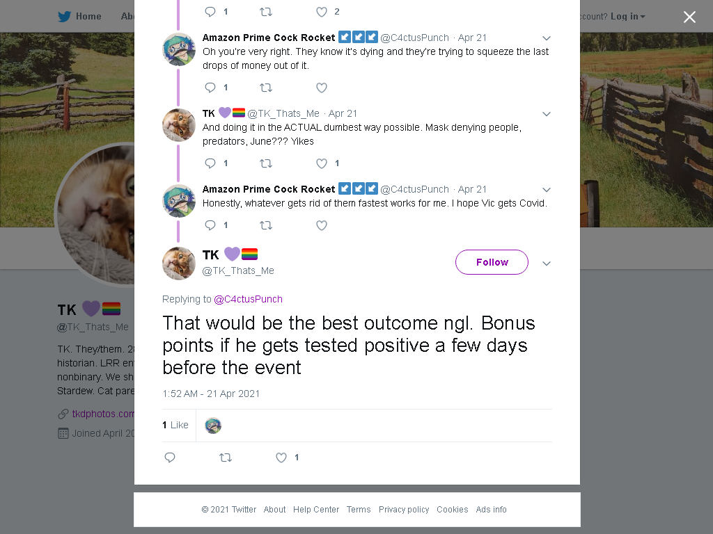Open the Log in dropdown menu
Screen dimensions: 713x534
click(x=628, y=17)
